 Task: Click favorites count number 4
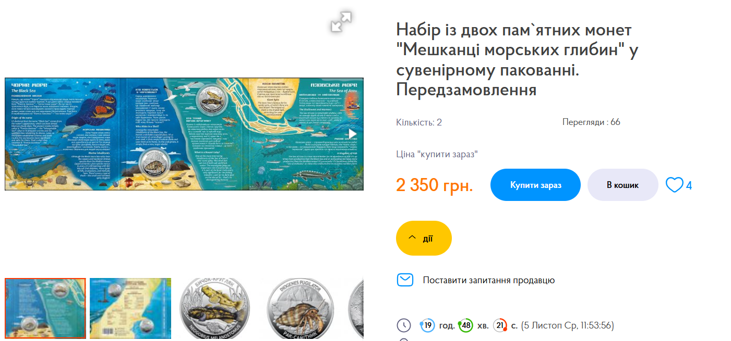coord(689,185)
